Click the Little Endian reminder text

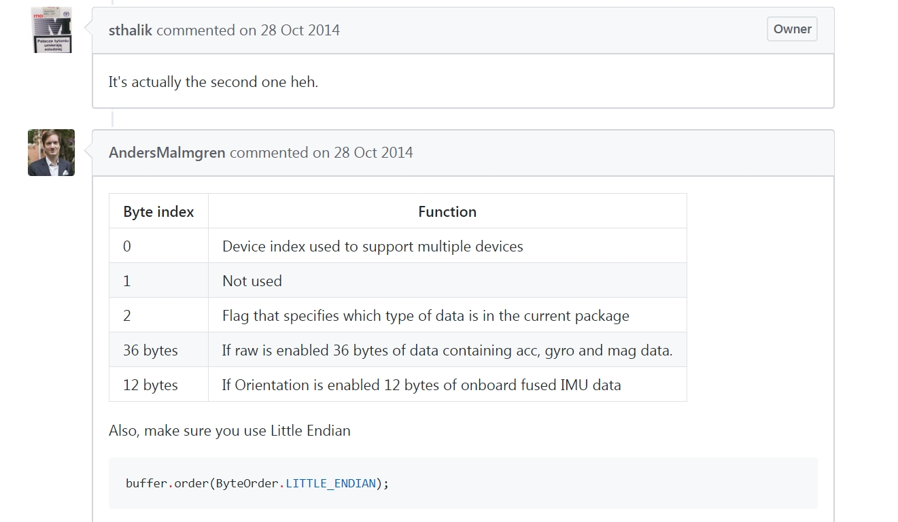pyautogui.click(x=229, y=430)
